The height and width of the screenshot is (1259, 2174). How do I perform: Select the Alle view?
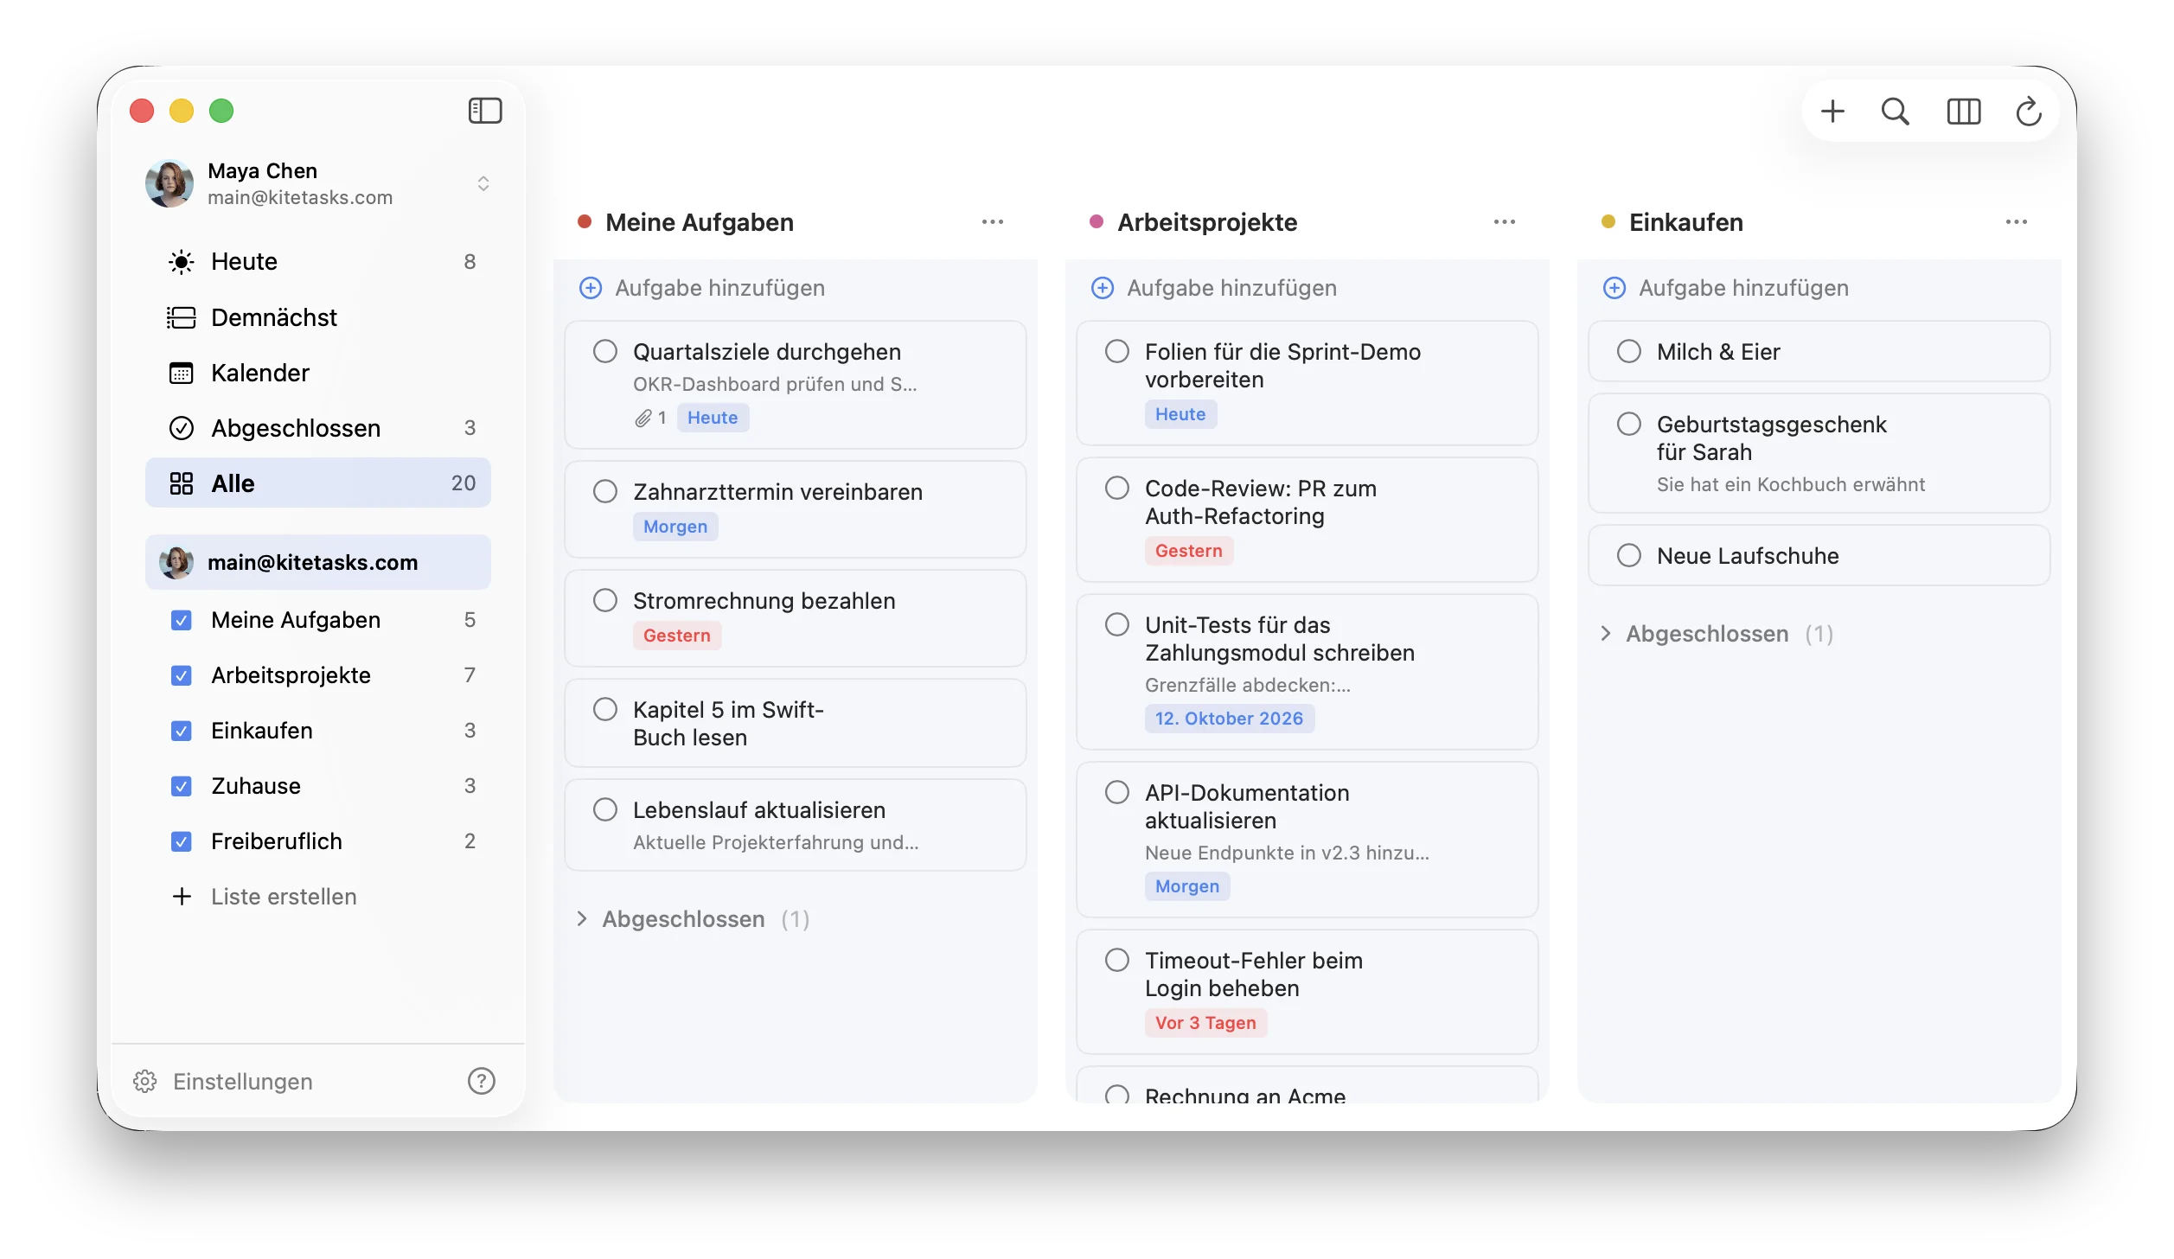[318, 483]
